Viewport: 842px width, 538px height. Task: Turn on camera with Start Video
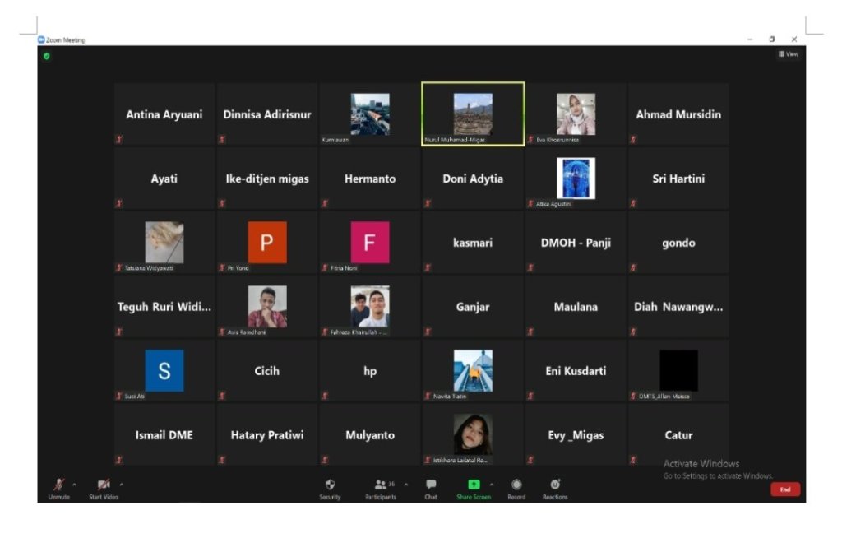point(104,485)
